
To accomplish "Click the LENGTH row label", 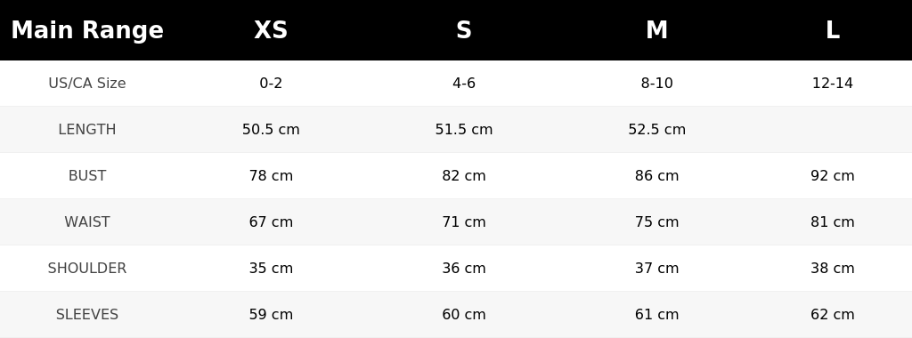I will coord(87,130).
